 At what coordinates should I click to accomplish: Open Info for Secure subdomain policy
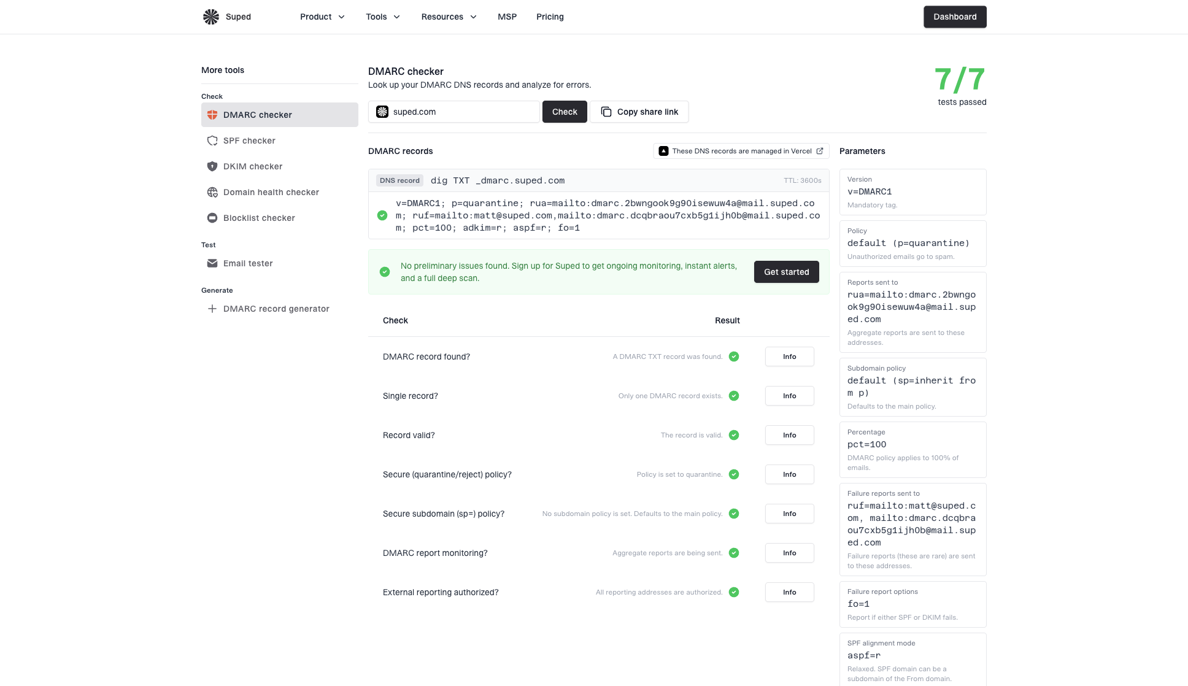point(790,514)
